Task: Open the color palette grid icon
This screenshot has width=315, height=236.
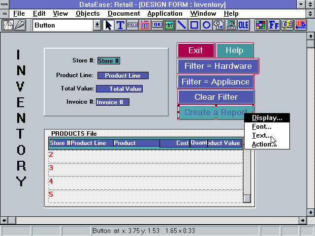Action: (x=260, y=25)
